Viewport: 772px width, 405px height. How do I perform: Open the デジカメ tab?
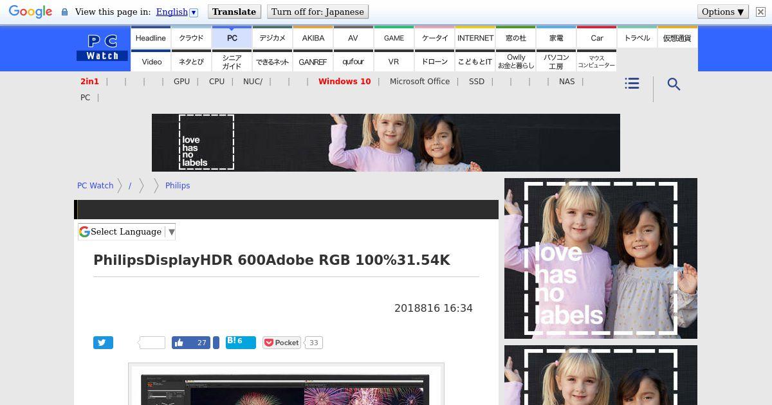pos(272,37)
